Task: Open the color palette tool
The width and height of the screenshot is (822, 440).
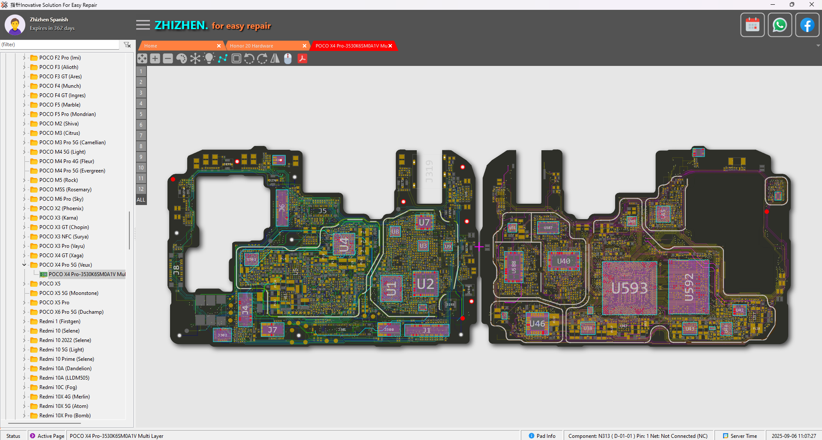Action: coord(182,59)
